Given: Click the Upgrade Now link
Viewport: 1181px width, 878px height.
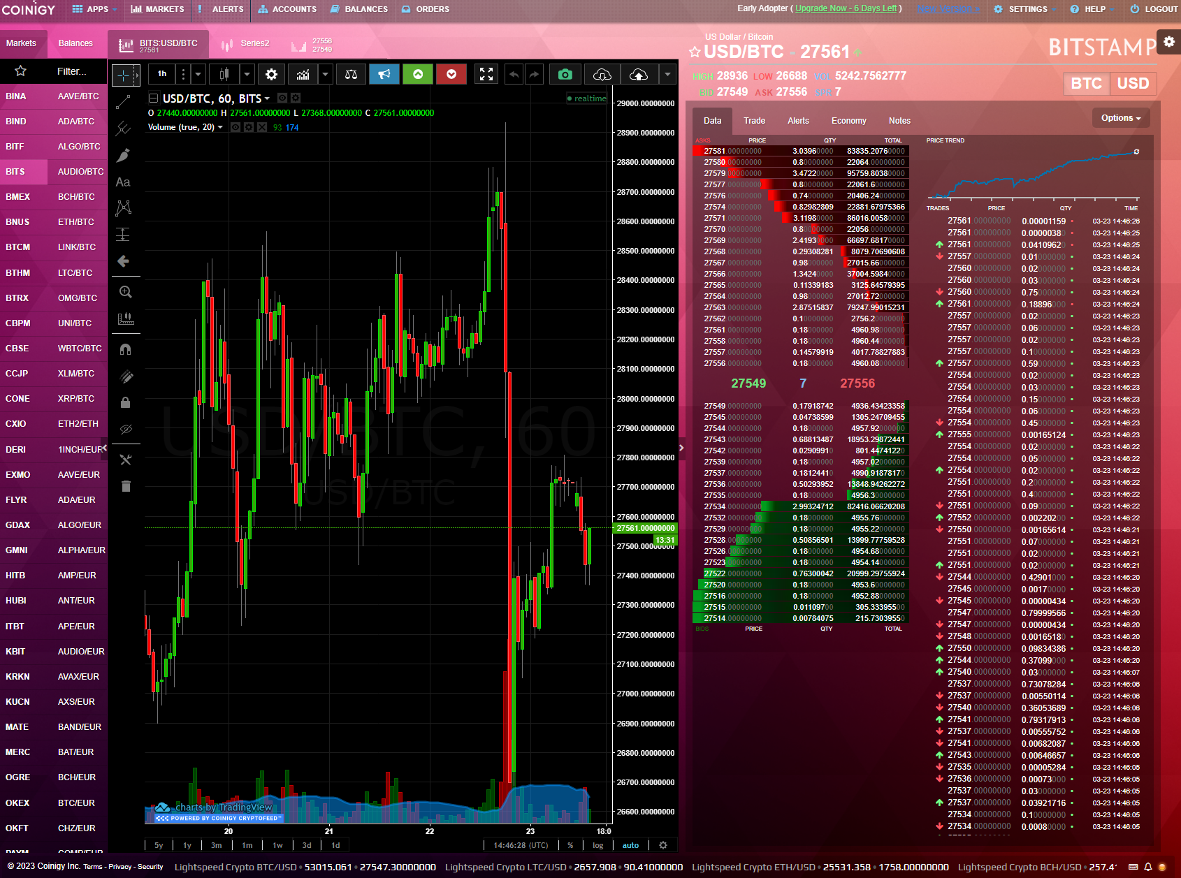Looking at the screenshot, I should [846, 8].
